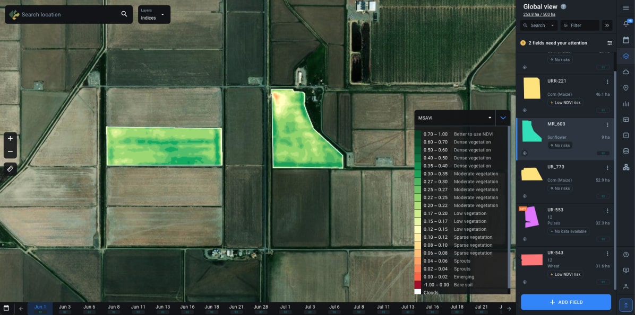635x315 pixels.
Task: Click the Clouds legend white swatch
Action: 417,292
